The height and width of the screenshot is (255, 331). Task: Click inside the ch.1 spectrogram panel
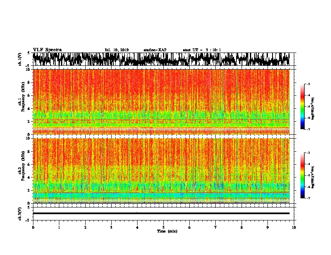(161, 102)
